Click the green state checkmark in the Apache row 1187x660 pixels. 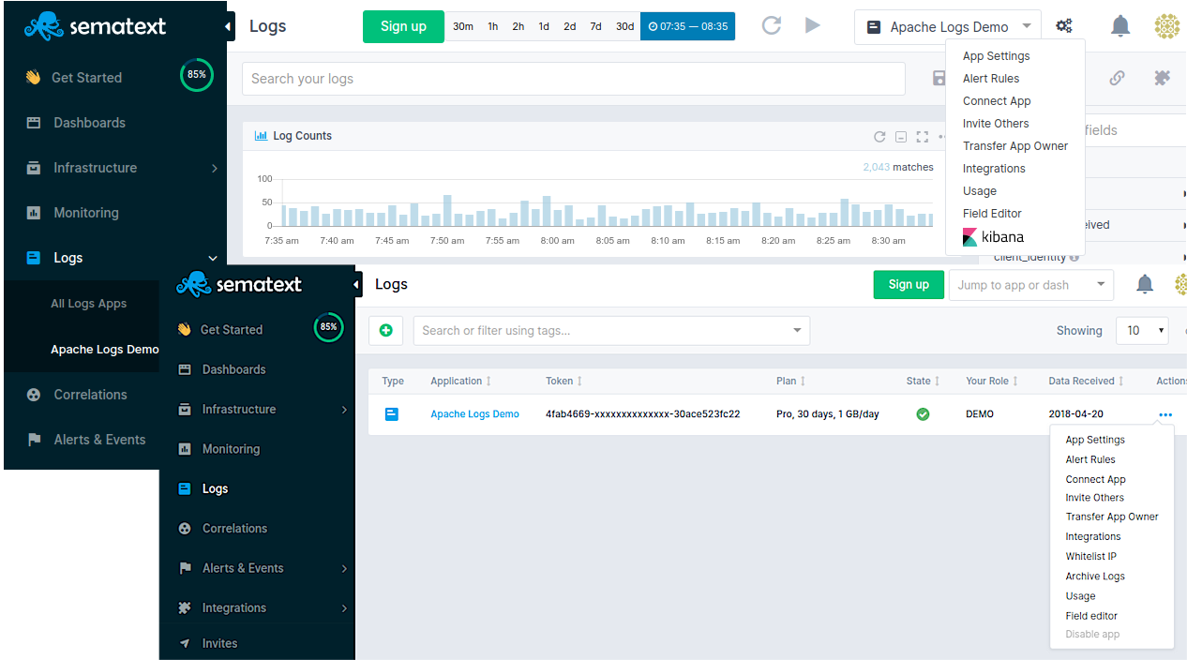(923, 413)
